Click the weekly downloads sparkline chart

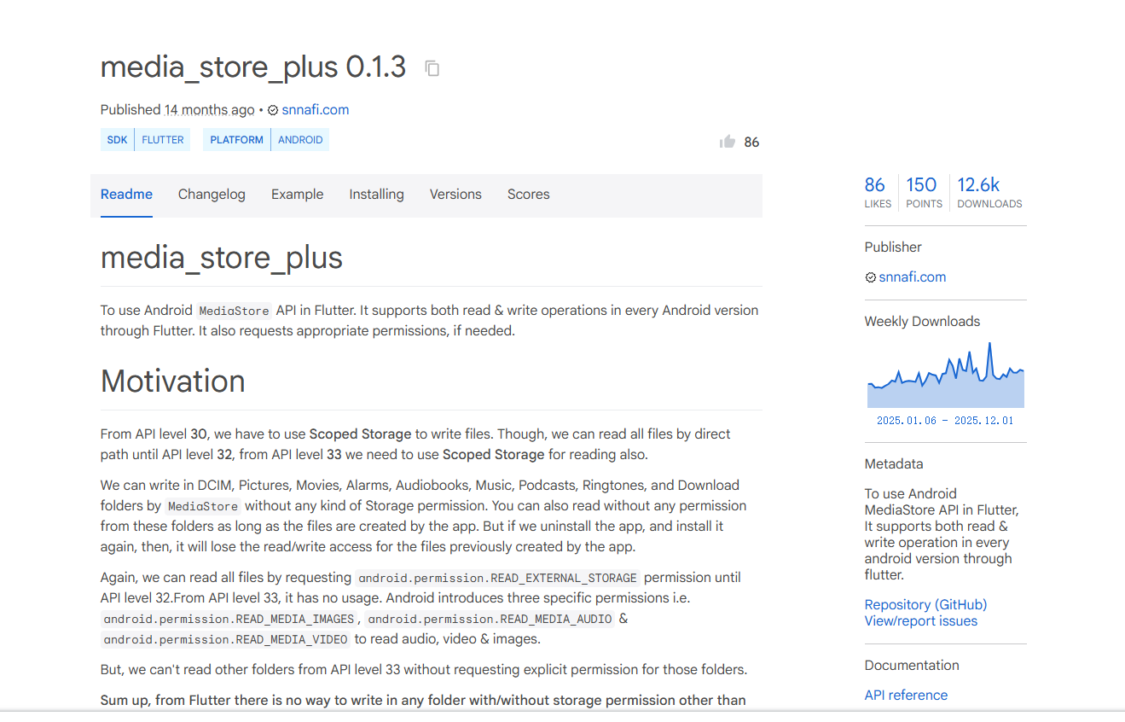tap(945, 377)
